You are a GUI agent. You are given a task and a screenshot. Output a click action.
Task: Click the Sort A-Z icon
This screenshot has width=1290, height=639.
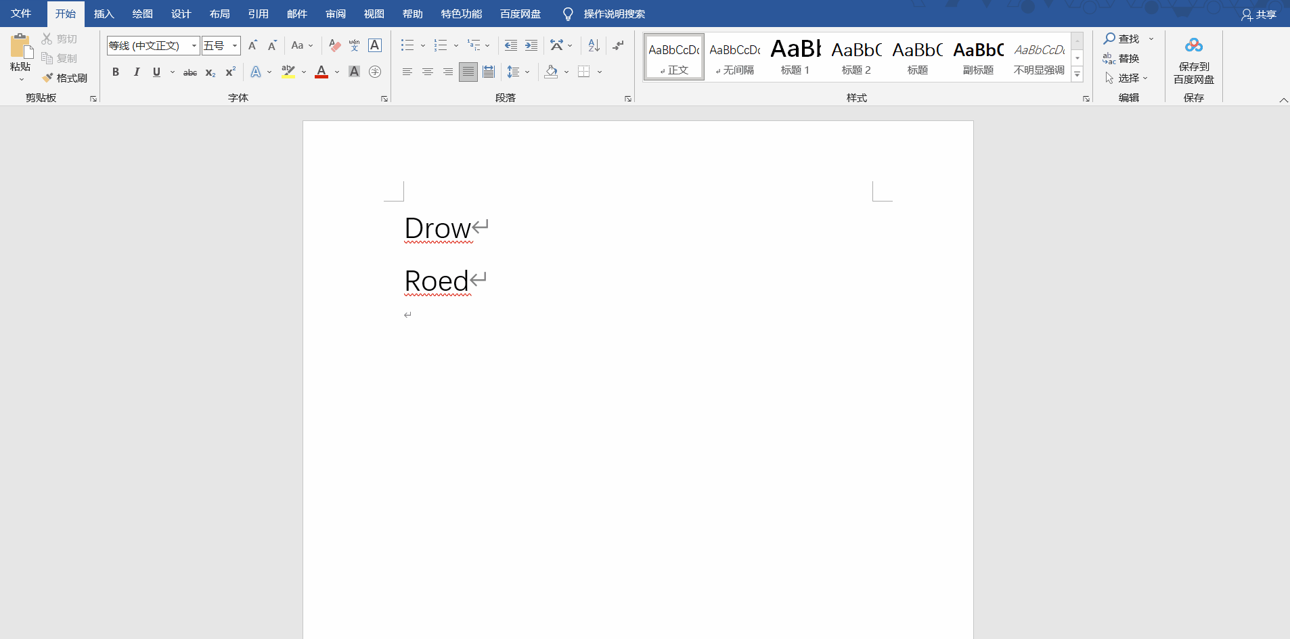pos(594,45)
